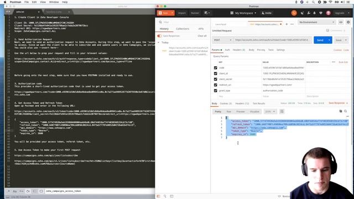Open the JSON format dropdown
Image resolution: width=354 pixels, height=199 pixels.
click(x=270, y=112)
